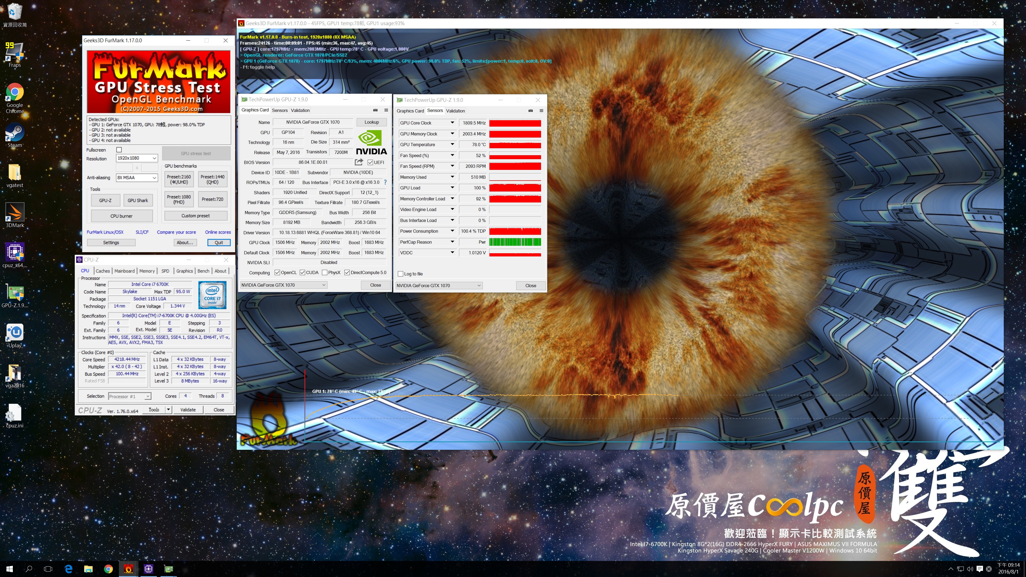Click the Quit button in FurMark
The width and height of the screenshot is (1026, 577).
(219, 243)
